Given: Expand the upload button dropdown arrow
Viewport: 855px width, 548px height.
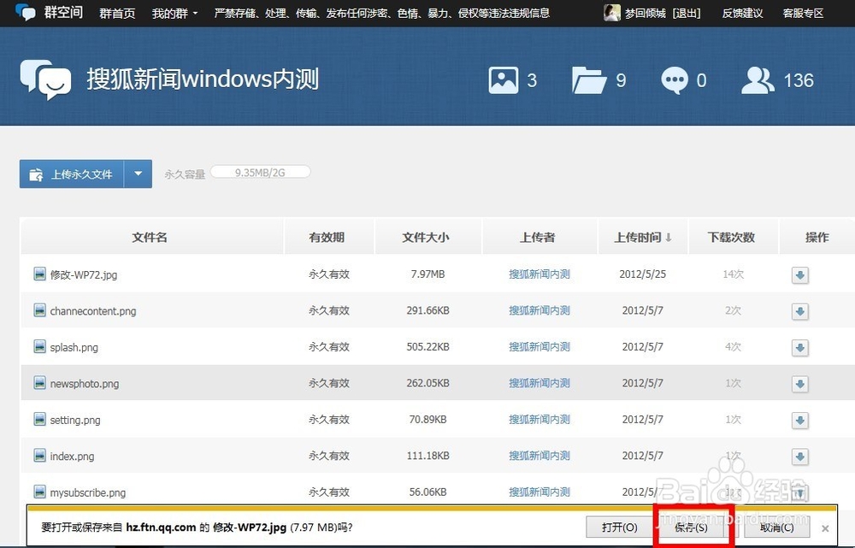Looking at the screenshot, I should (x=139, y=174).
